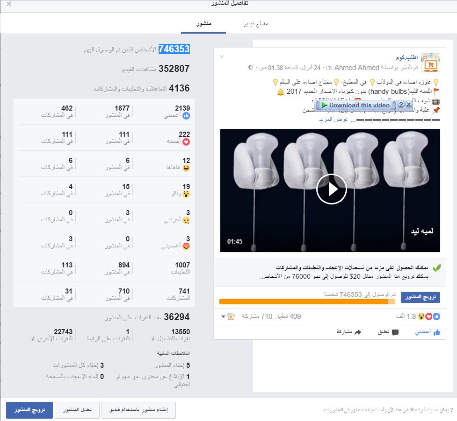Click the love heart icon beside 1.8 ألف

[x=429, y=316]
